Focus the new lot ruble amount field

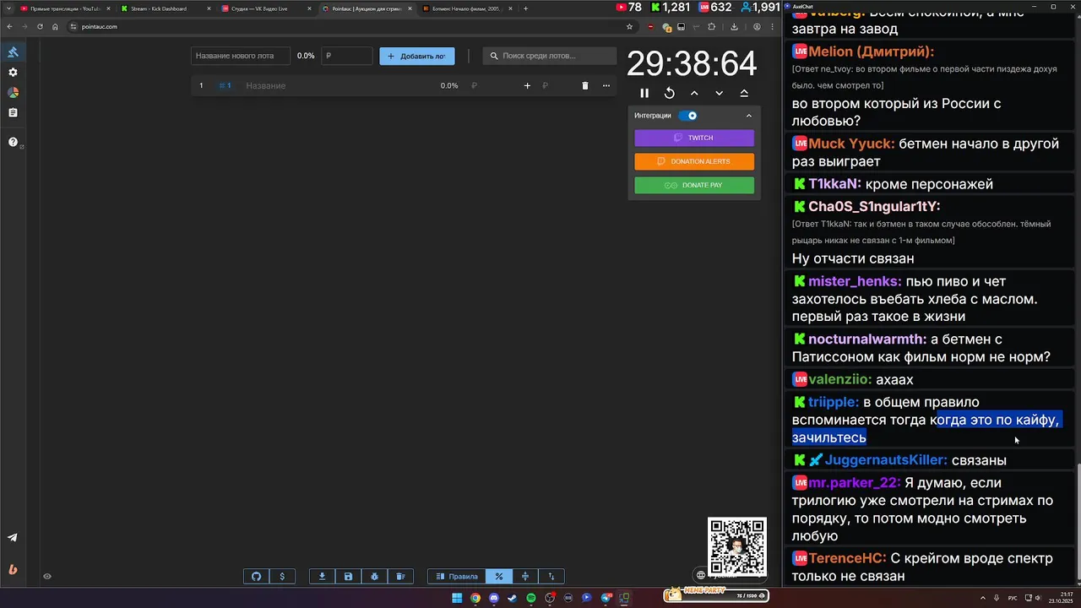[348, 56]
